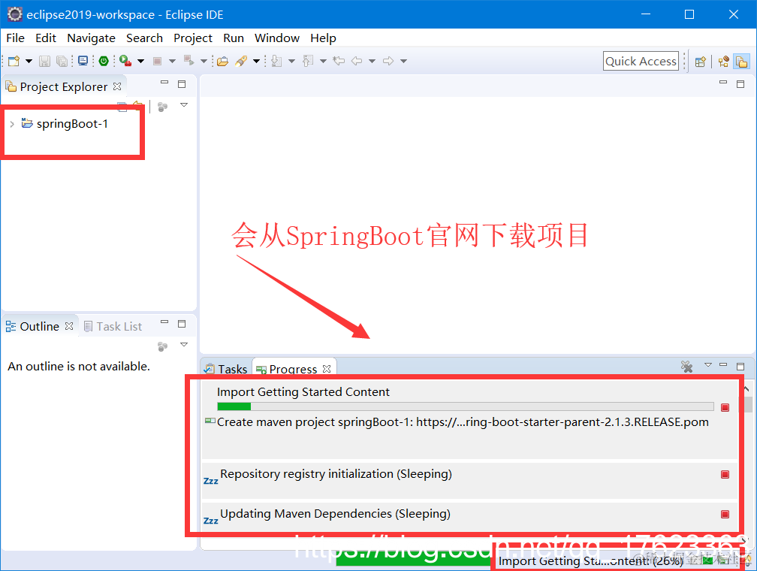The width and height of the screenshot is (757, 571).
Task: Click the open folder toolbar icon
Action: (222, 62)
